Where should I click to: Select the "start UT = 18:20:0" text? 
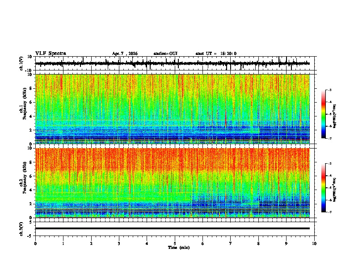[216, 54]
